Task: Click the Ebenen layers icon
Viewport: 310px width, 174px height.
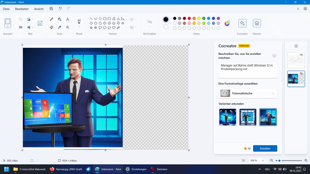Action: [257, 23]
